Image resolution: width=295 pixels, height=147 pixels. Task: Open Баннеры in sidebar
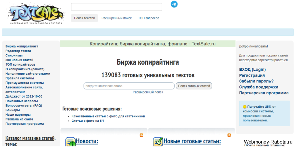(13, 110)
